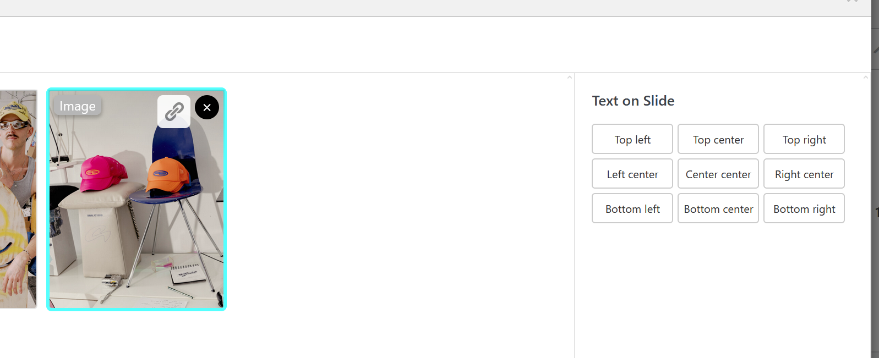Click the link icon on the selected image

pos(174,112)
